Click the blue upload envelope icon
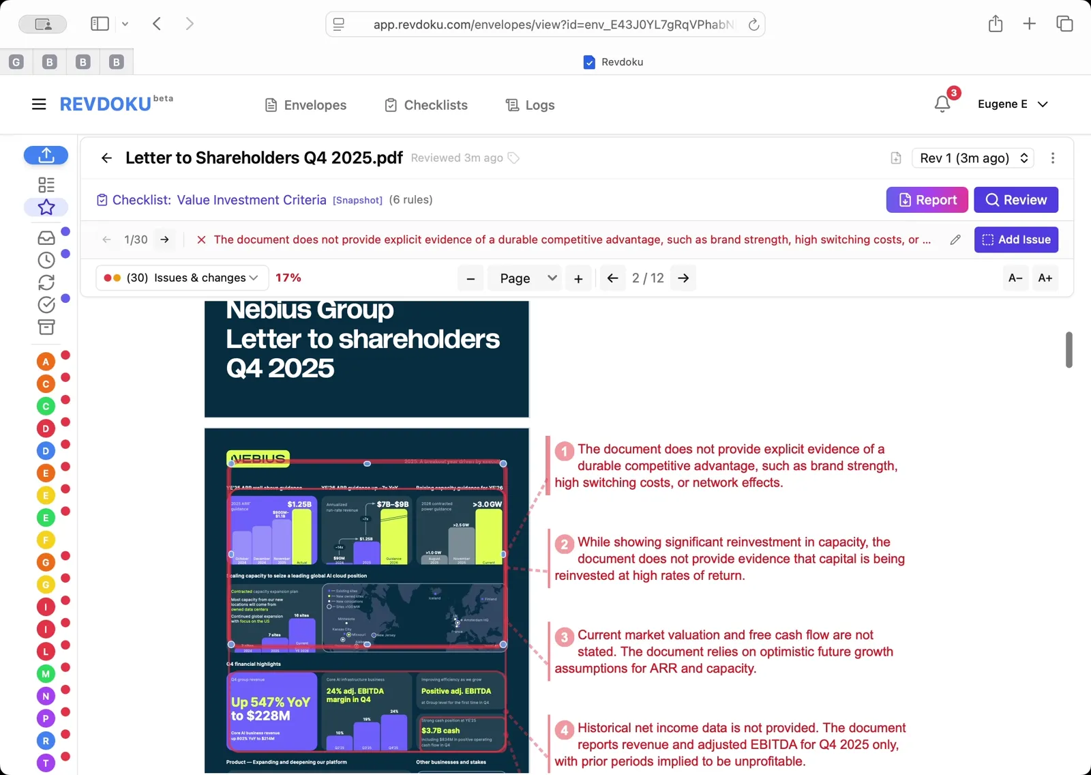This screenshot has width=1091, height=775. point(46,156)
